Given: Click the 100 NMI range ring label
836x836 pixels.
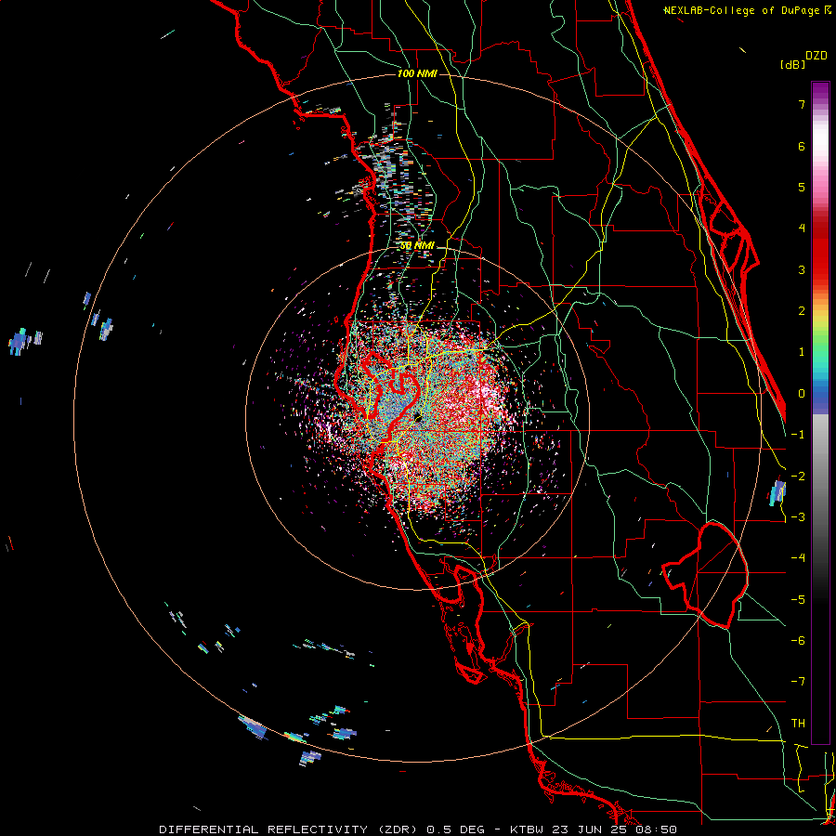Looking at the screenshot, I should point(417,73).
